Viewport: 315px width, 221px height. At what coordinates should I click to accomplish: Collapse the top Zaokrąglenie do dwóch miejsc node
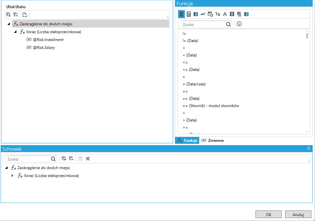9,24
